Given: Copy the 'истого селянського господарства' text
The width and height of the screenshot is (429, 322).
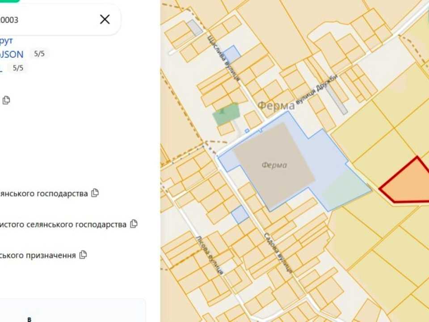Looking at the screenshot, I should [x=134, y=224].
